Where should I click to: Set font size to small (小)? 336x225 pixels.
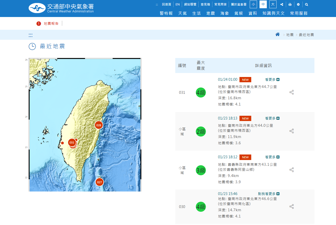tap(253, 4)
